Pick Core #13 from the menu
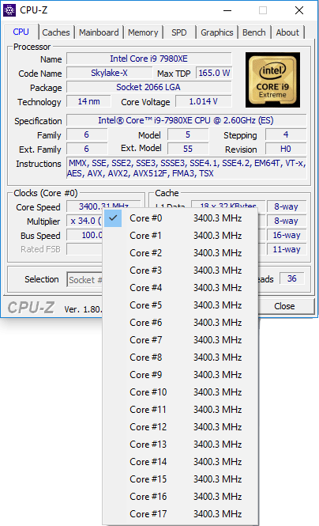Image resolution: width=319 pixels, height=526 pixels. (180, 445)
